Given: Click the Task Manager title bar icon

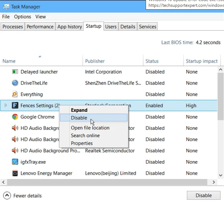Looking at the screenshot, I should click(6, 7).
